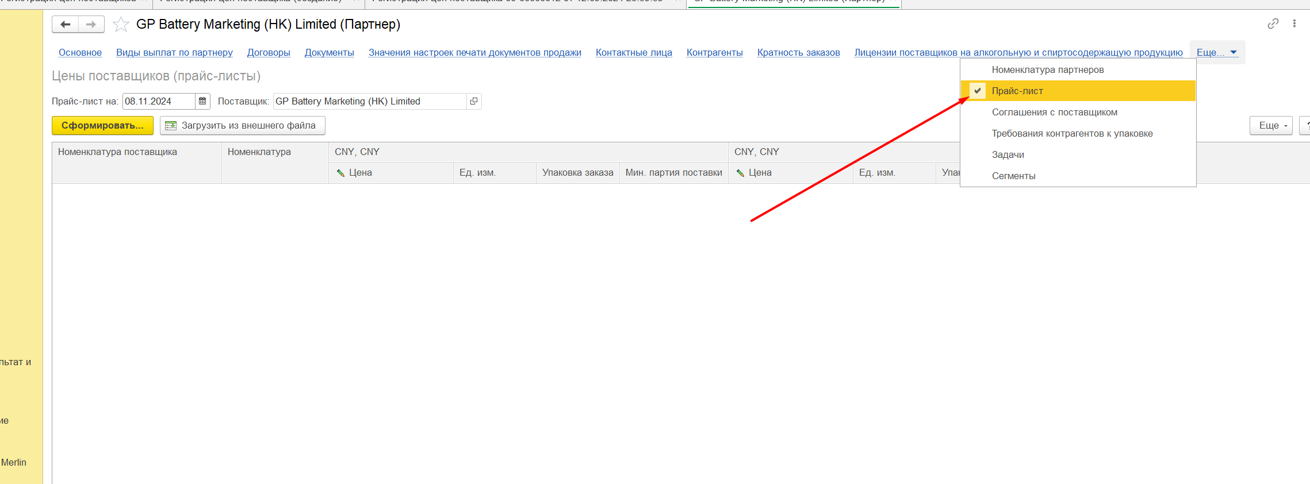Click the pencil icon in first Цена column
1310x484 pixels.
pyautogui.click(x=340, y=173)
